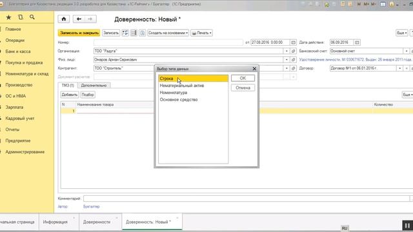Click the Добавить button

(x=70, y=95)
